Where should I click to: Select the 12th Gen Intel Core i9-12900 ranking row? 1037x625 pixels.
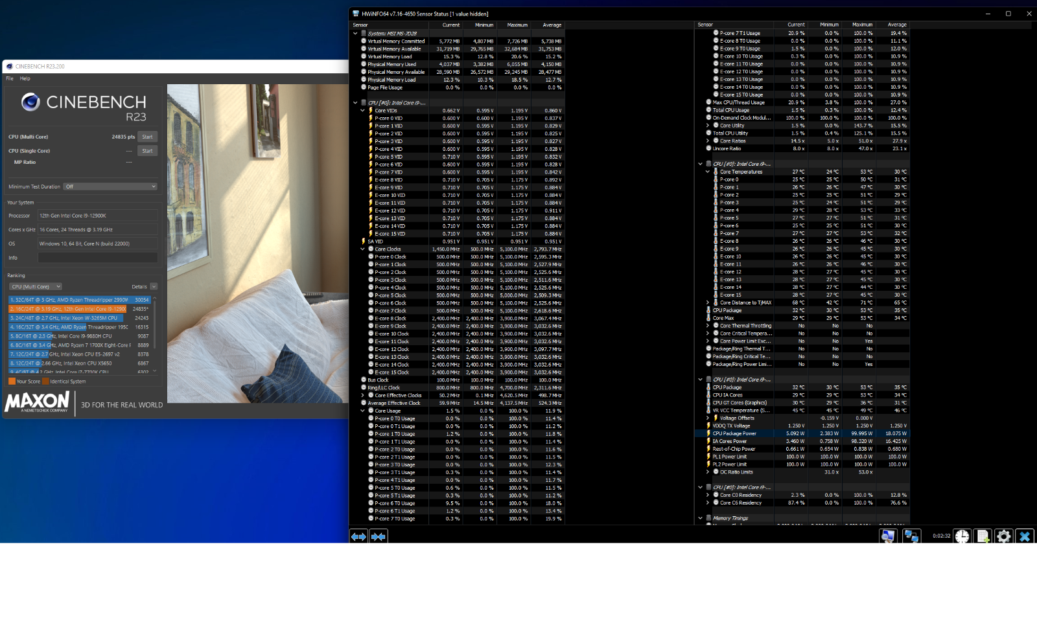pos(80,309)
